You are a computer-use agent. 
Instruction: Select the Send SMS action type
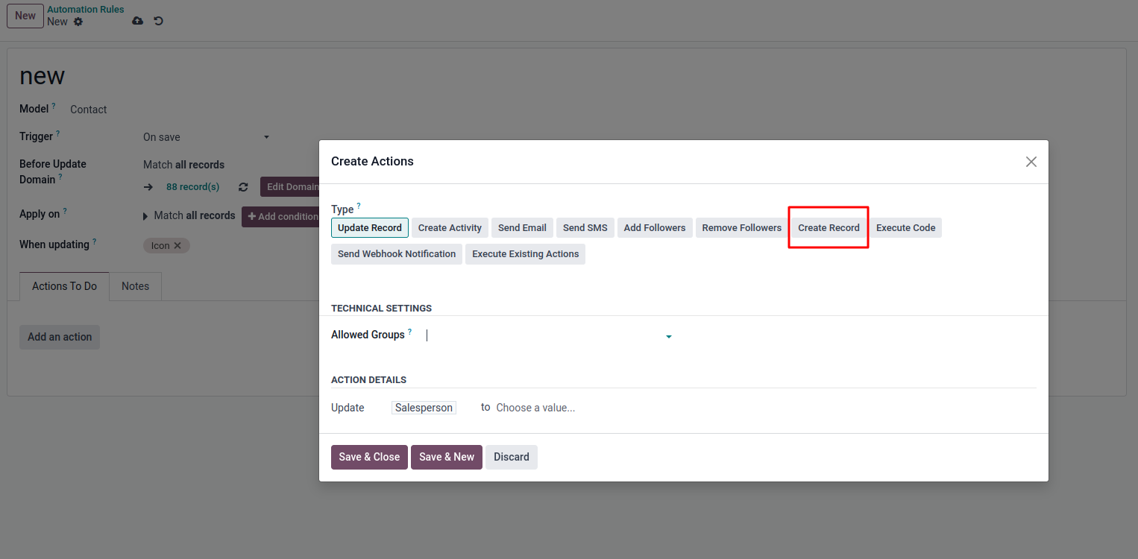tap(585, 228)
